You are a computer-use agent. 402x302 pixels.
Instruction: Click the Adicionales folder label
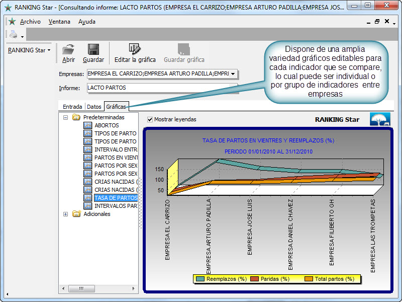(x=97, y=214)
